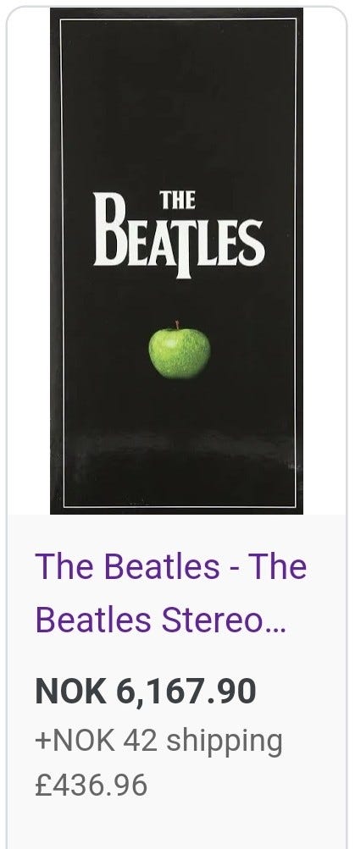The height and width of the screenshot is (849, 355).
Task: Select the NOK 6,167.90 price
Action: pyautogui.click(x=146, y=692)
